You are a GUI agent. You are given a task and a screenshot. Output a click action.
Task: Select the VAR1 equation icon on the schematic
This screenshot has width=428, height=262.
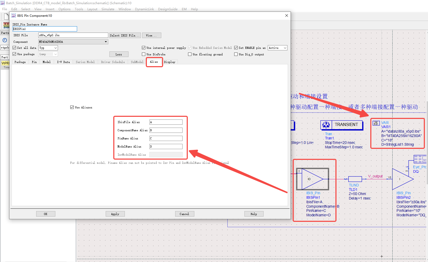[376, 123]
